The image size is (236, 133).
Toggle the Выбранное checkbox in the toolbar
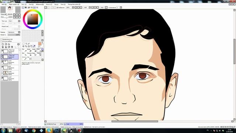[58, 7]
